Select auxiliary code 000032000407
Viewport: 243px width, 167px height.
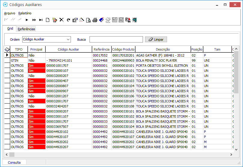[69, 81]
